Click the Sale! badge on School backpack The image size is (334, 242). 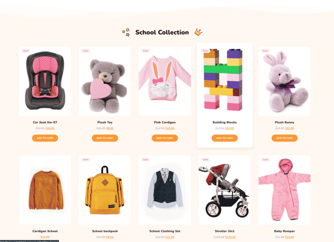pos(86,159)
